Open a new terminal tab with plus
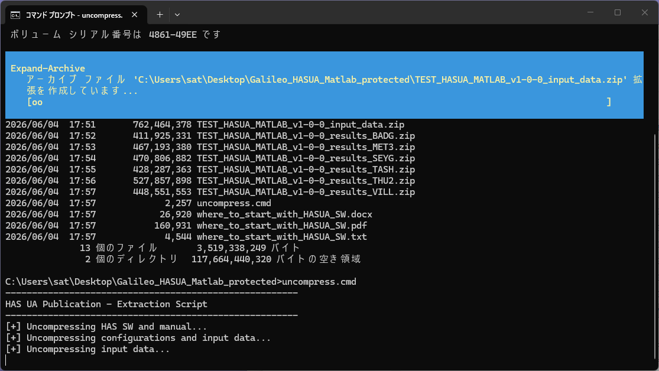Image resolution: width=659 pixels, height=371 pixels. pyautogui.click(x=160, y=15)
